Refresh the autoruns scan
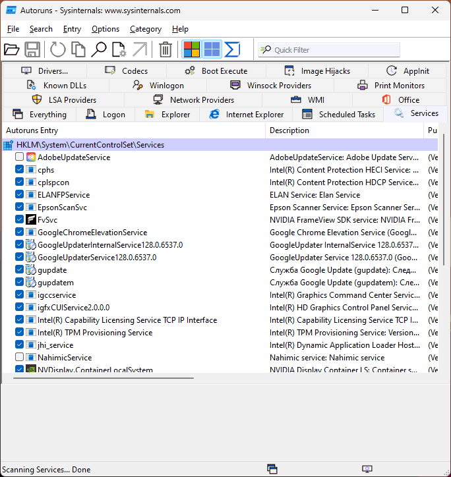451x477 pixels. [x=57, y=49]
